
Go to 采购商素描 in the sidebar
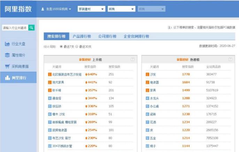click(18, 66)
